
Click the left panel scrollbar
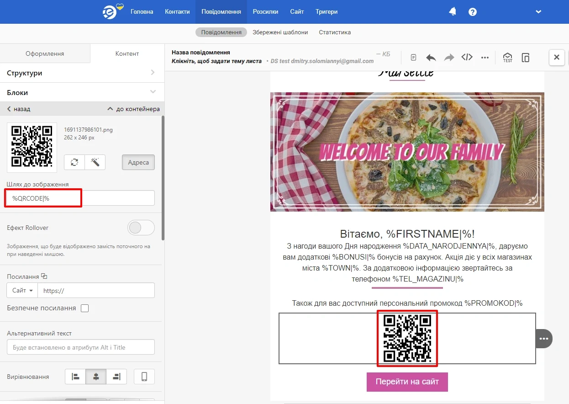click(x=163, y=178)
